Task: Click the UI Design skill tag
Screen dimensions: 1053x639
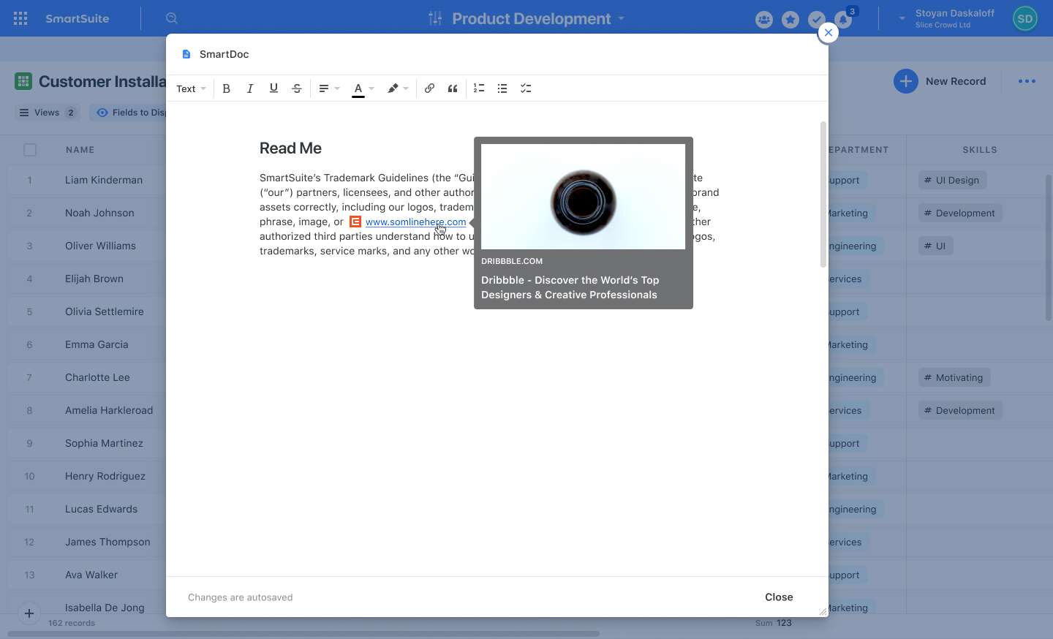Action: click(952, 180)
